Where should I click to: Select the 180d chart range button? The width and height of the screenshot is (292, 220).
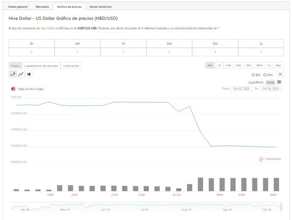pos(259,65)
